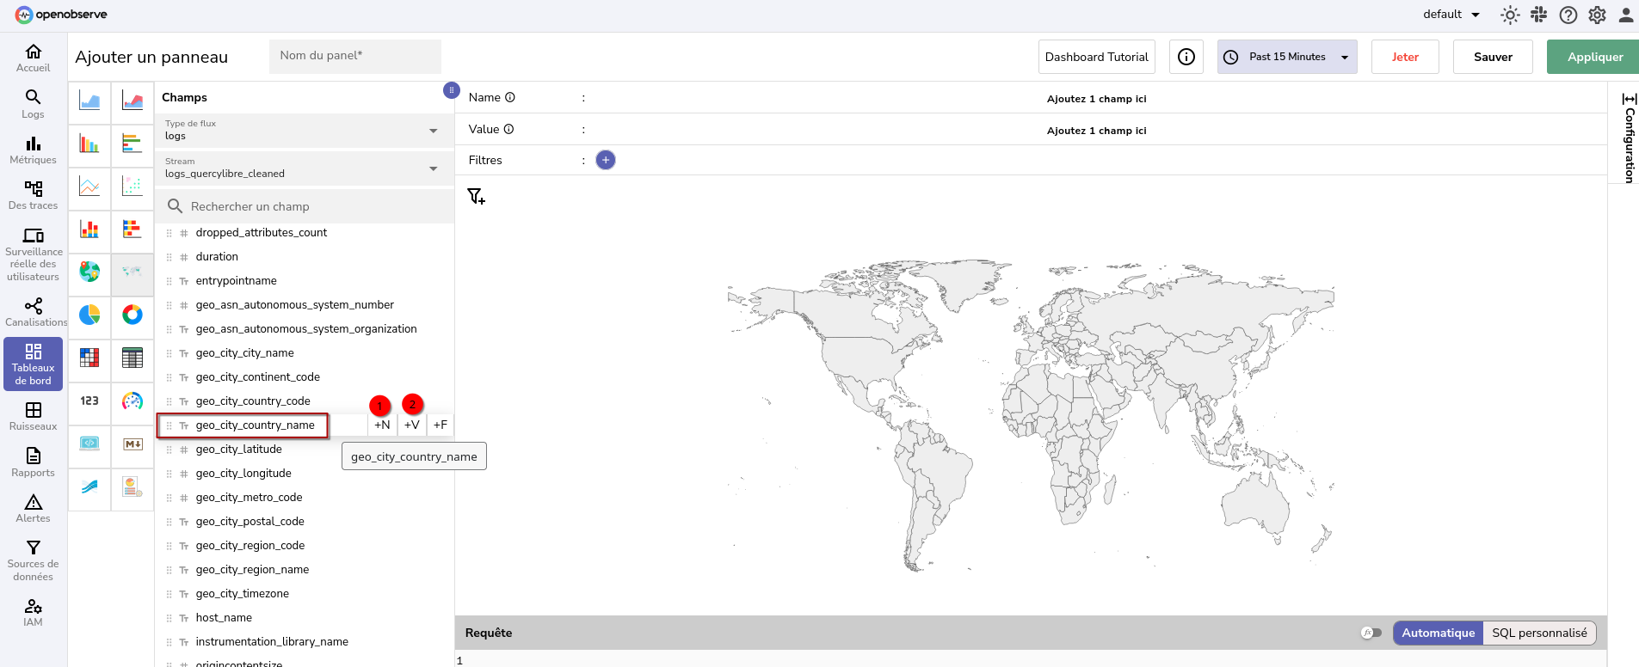Viewport: 1639px width, 667px height.
Task: Open the Stream dropdown logs_quercylibre_cleaned
Action: point(301,168)
